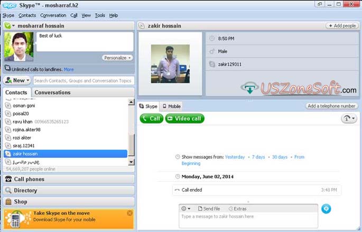Show messages from 30 days
The image size is (362, 232).
[280, 157]
